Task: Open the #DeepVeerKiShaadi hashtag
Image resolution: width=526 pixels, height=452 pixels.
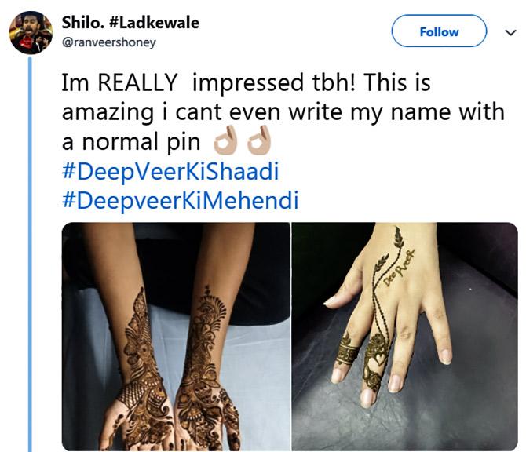Action: [x=170, y=171]
